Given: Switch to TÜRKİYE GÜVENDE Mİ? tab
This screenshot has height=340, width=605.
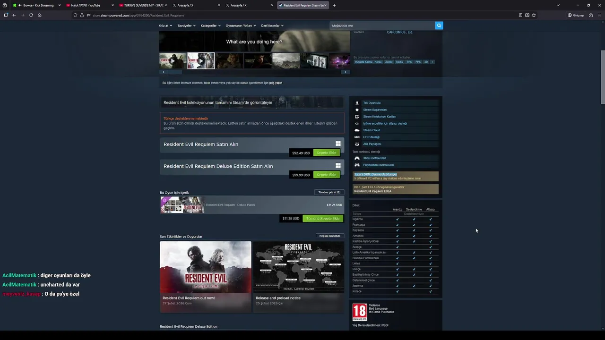Looking at the screenshot, I should tap(142, 5).
